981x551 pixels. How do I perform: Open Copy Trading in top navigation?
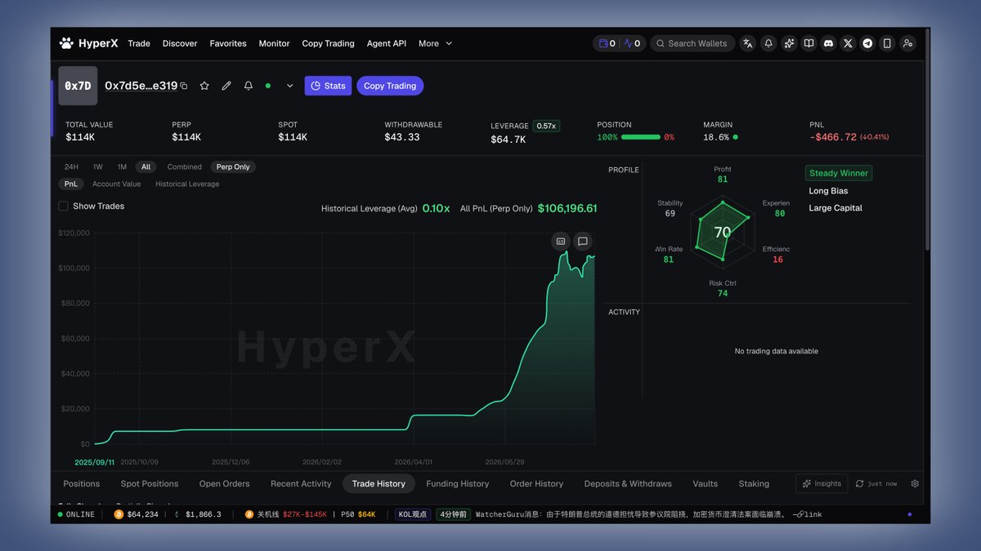tap(328, 43)
